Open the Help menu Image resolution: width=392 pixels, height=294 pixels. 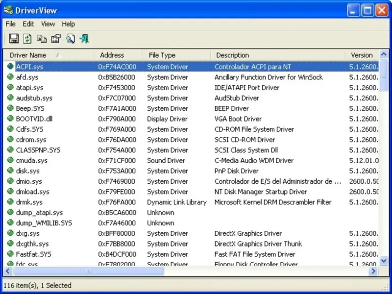click(69, 24)
